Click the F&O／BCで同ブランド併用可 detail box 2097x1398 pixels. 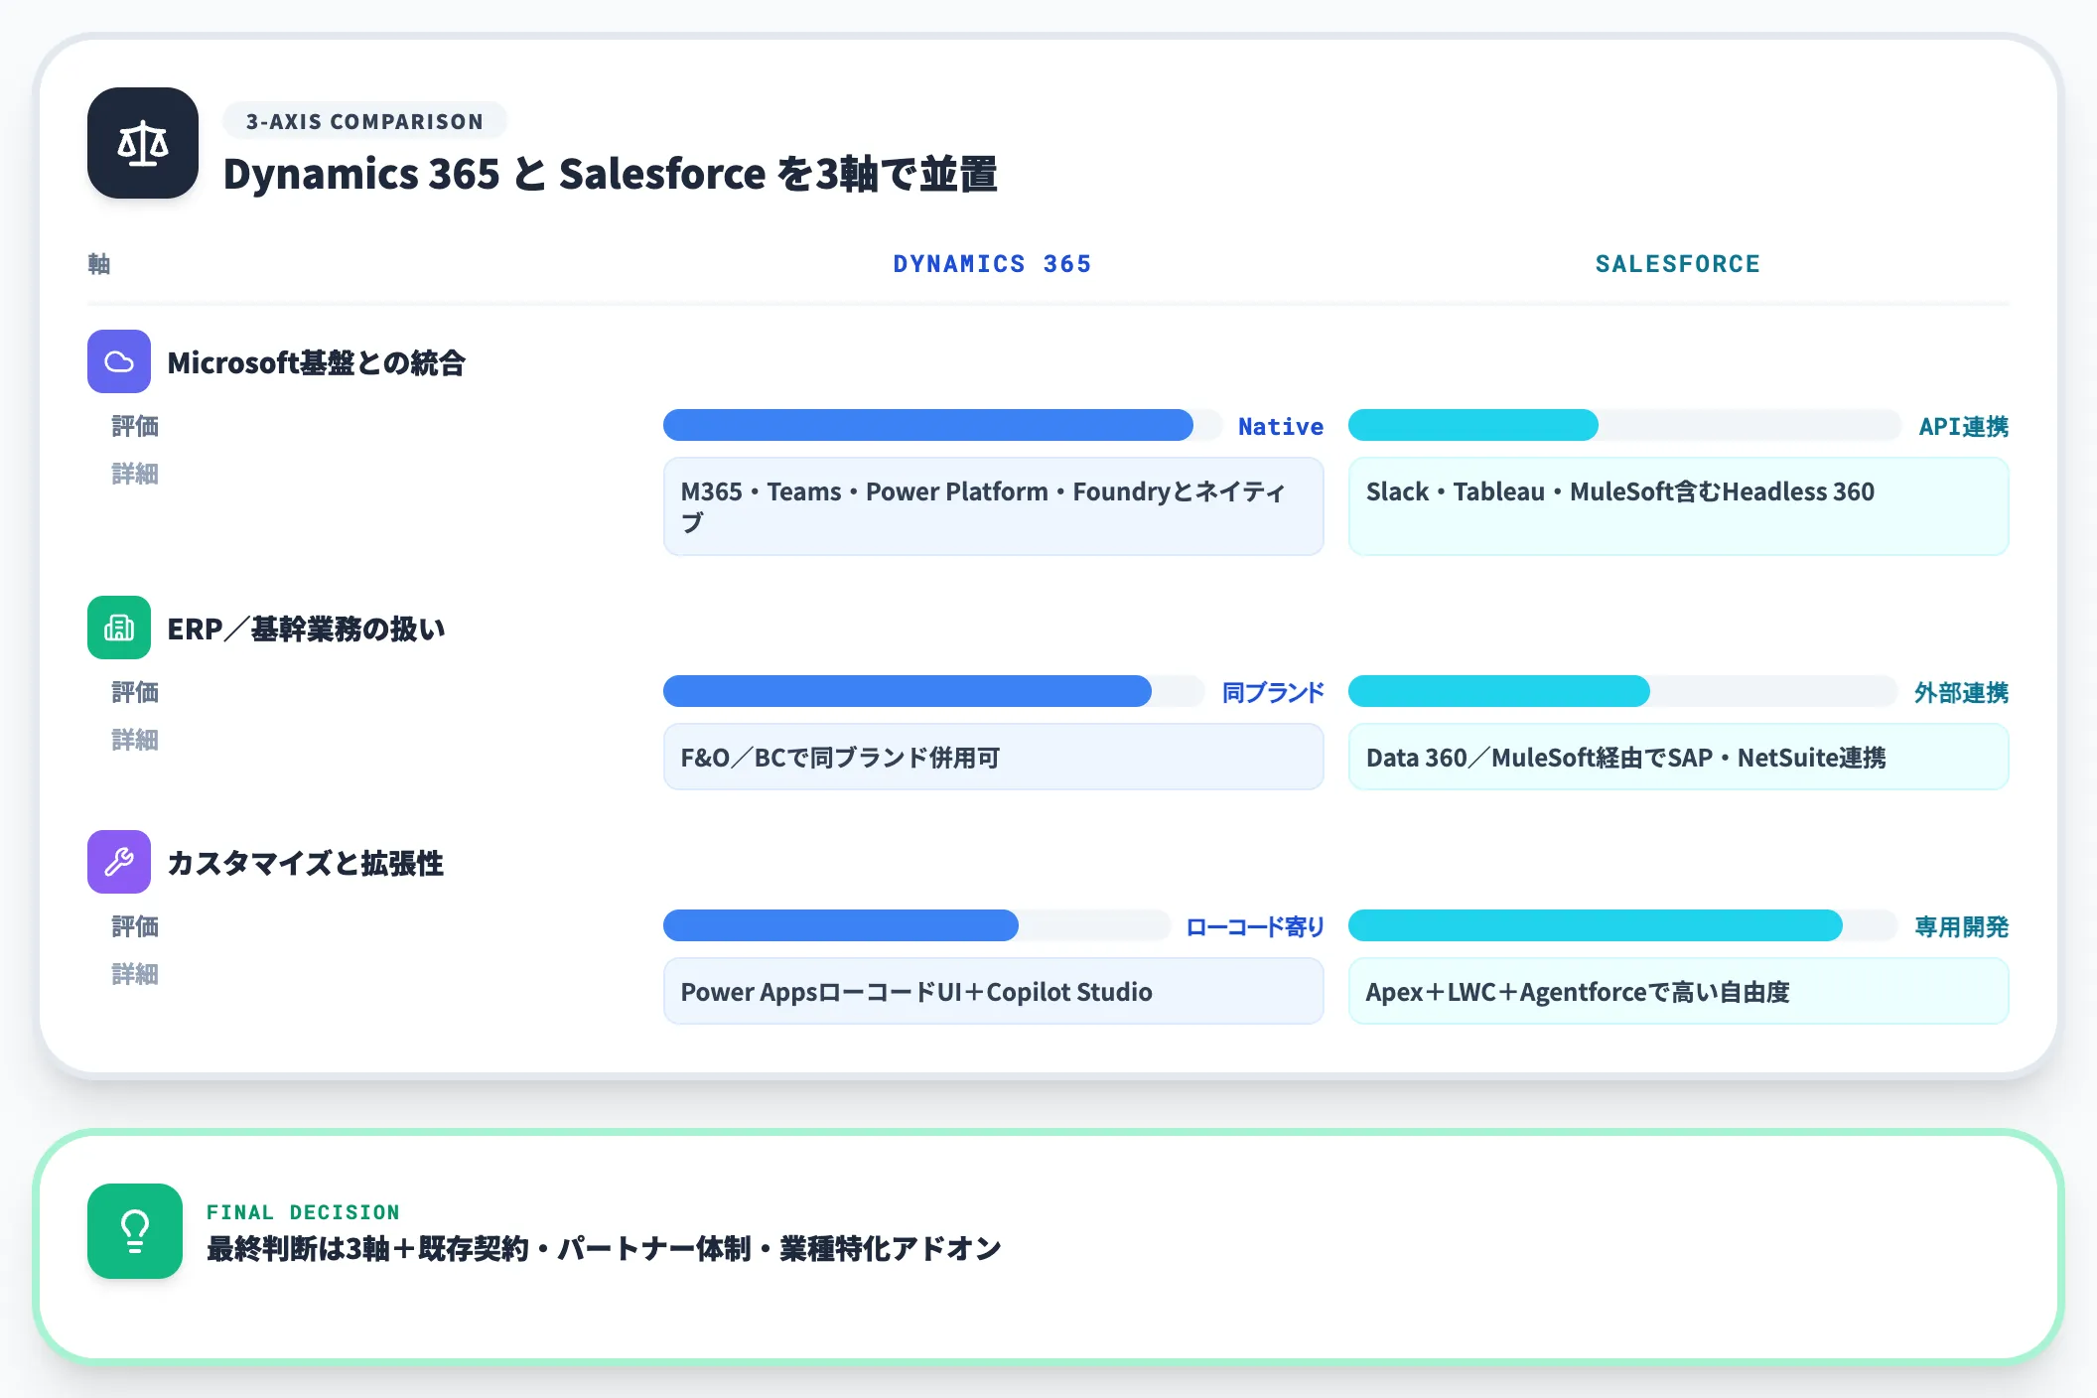pos(993,757)
